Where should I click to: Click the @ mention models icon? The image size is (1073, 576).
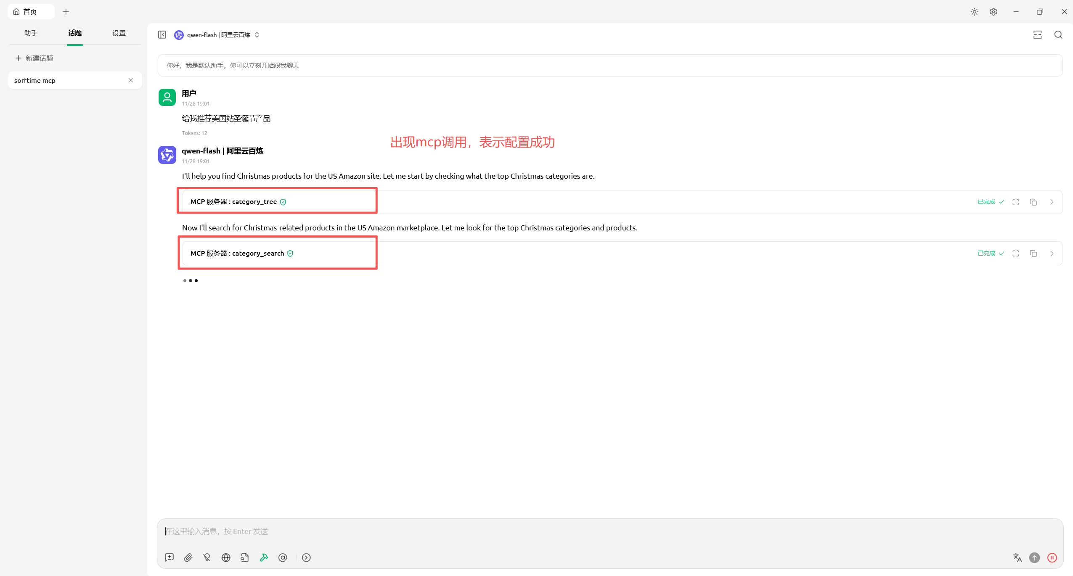(283, 558)
